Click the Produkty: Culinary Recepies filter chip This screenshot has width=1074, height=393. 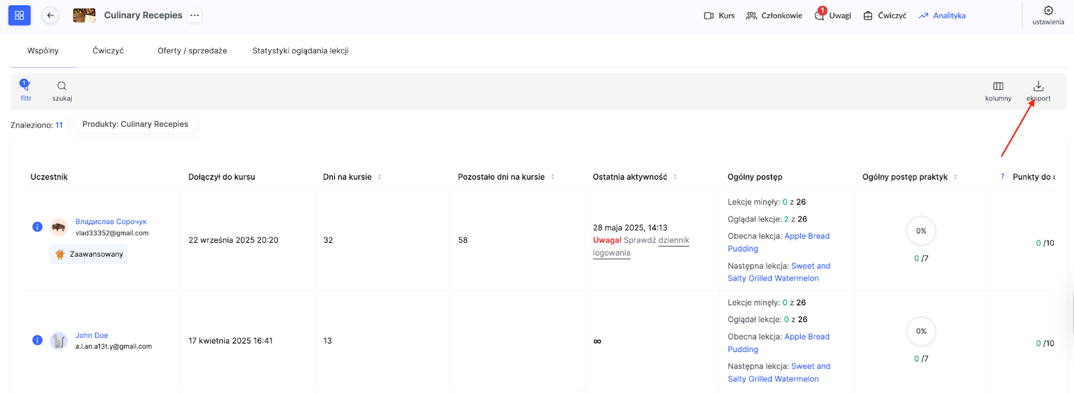point(136,124)
